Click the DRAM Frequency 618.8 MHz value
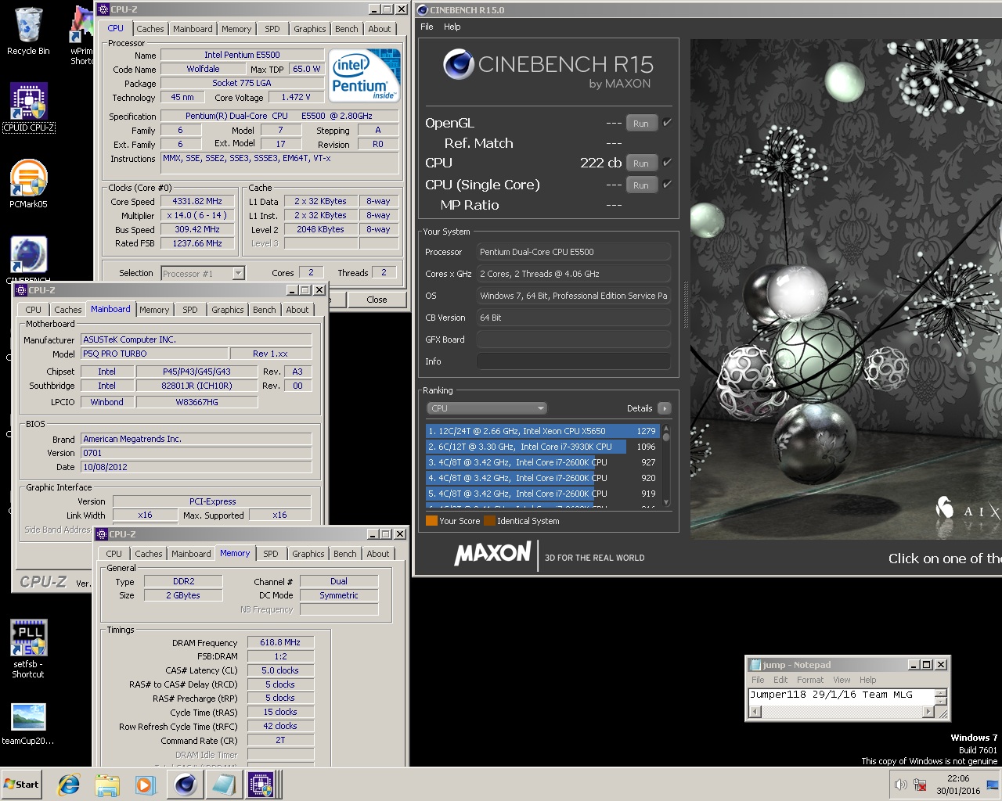1002x801 pixels. (280, 642)
